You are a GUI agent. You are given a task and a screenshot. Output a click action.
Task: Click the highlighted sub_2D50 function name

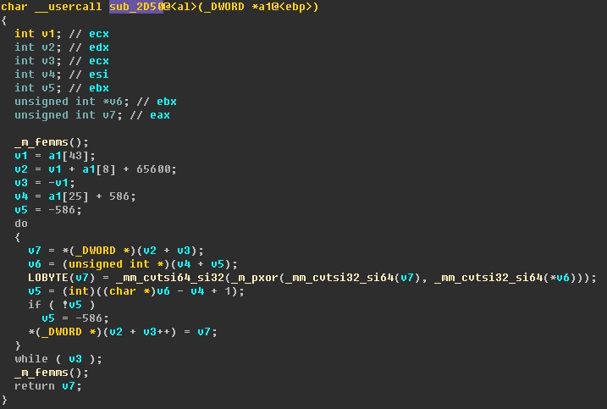click(x=136, y=7)
